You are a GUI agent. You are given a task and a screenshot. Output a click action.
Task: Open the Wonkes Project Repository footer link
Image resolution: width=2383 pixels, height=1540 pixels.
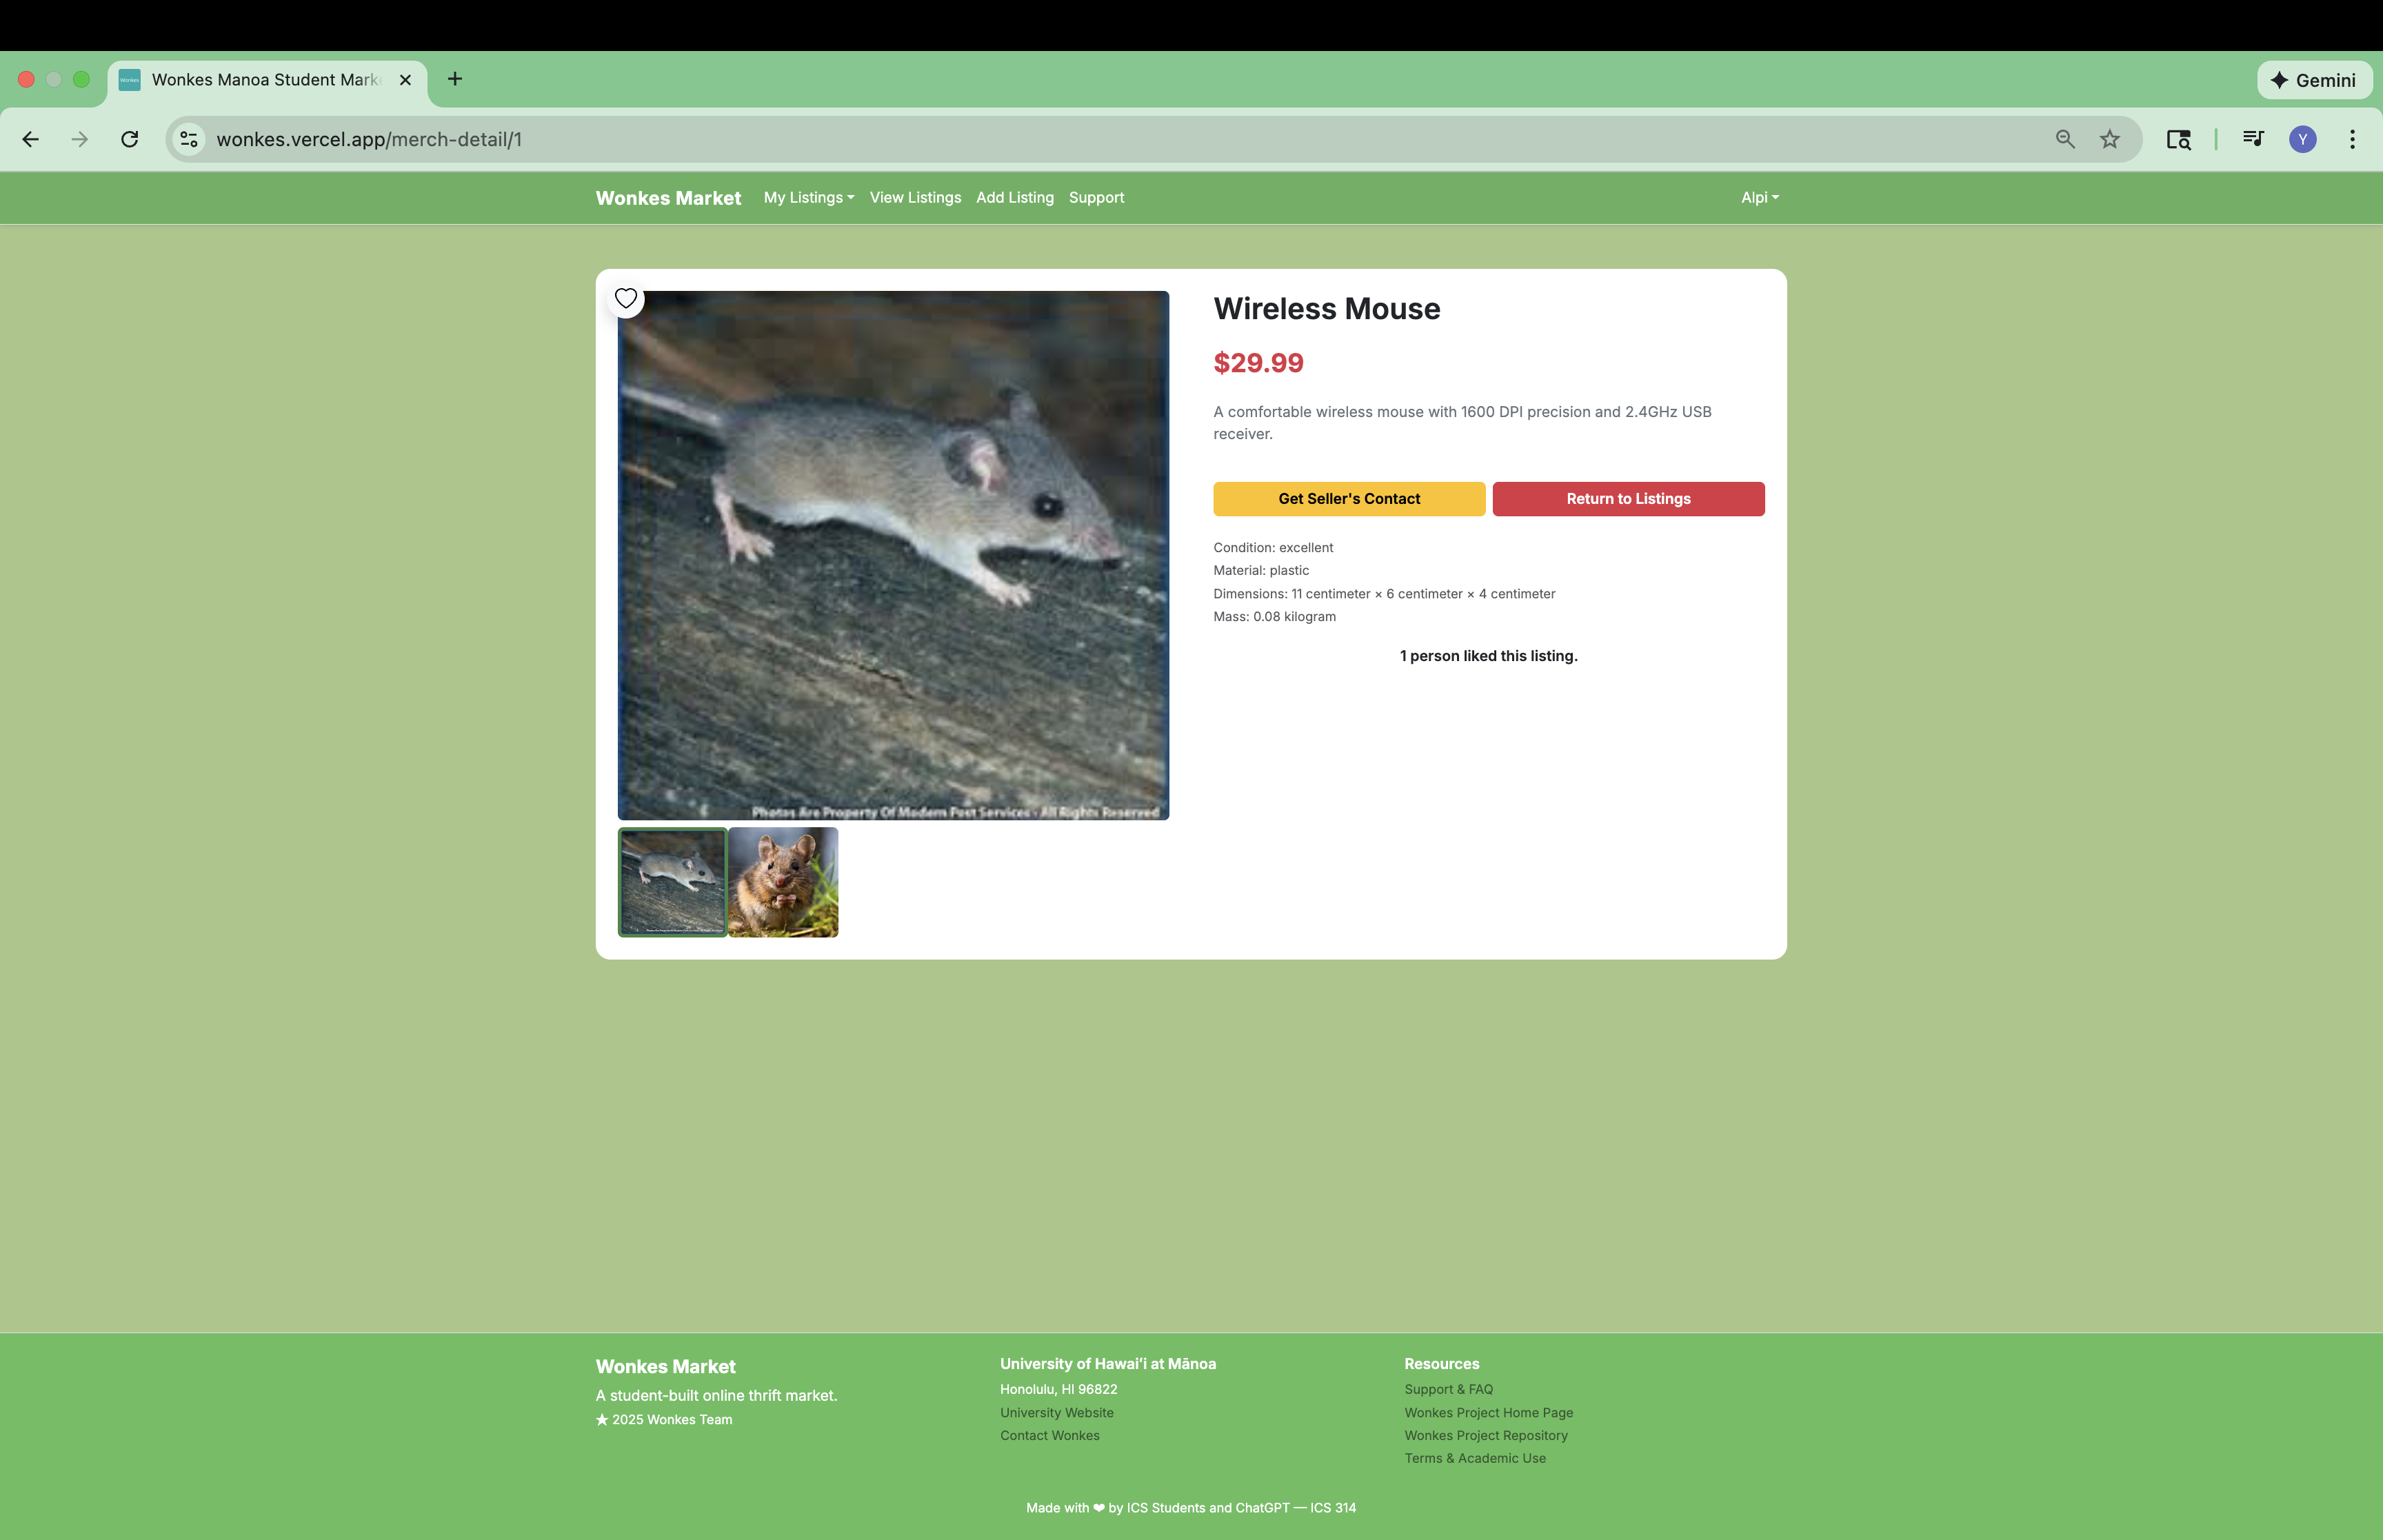(1485, 1435)
